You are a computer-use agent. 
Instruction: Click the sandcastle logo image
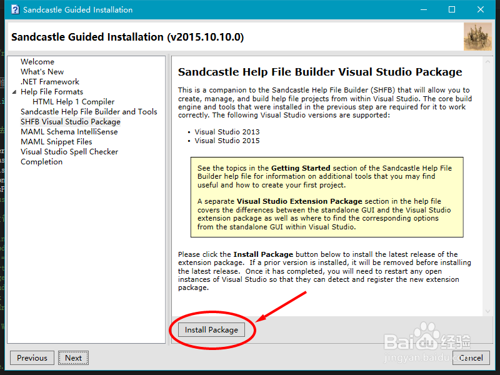pyautogui.click(x=477, y=37)
